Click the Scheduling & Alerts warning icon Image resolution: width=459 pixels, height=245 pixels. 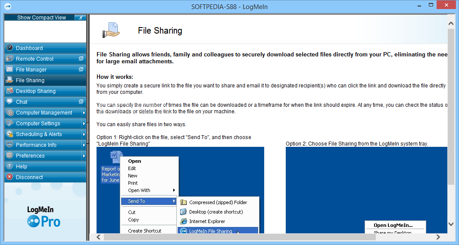pos(9,134)
